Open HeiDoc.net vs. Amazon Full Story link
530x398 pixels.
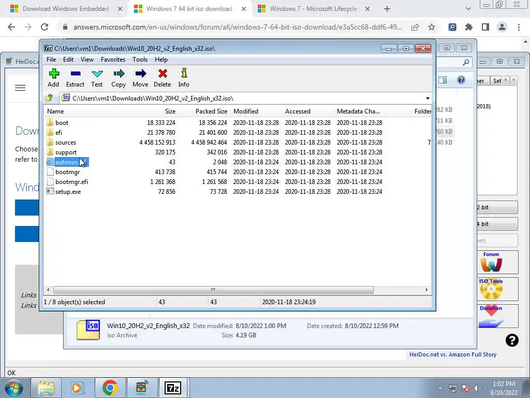[x=452, y=354]
